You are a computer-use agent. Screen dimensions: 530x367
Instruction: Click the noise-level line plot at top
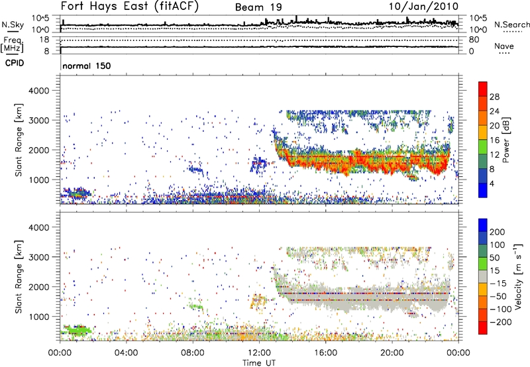click(259, 24)
